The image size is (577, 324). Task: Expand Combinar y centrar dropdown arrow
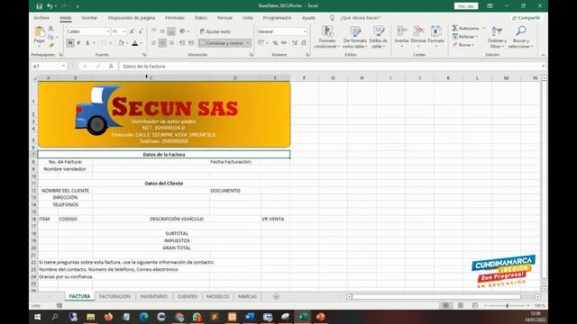248,43
